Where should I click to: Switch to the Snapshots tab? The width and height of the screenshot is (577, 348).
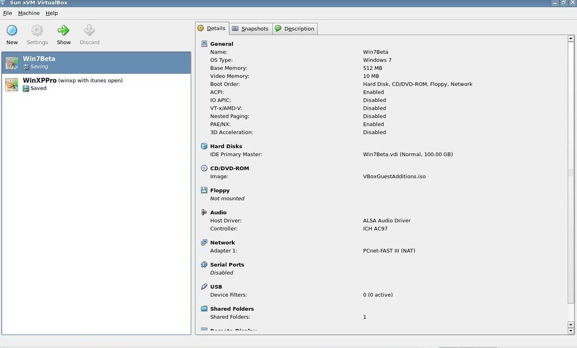tap(250, 29)
